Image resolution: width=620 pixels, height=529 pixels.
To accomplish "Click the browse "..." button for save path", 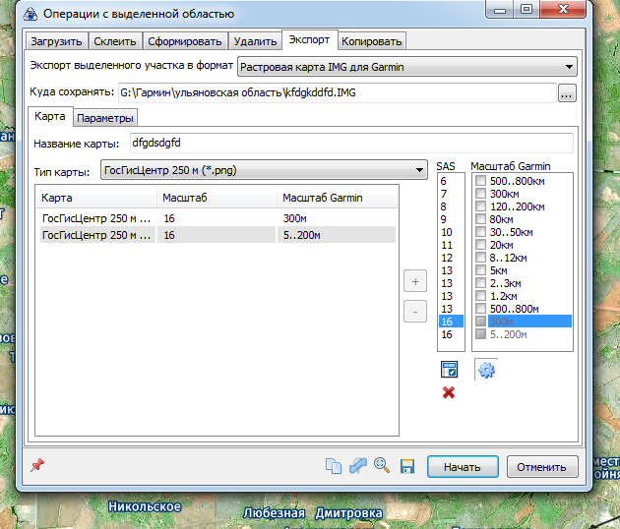I will (x=566, y=94).
